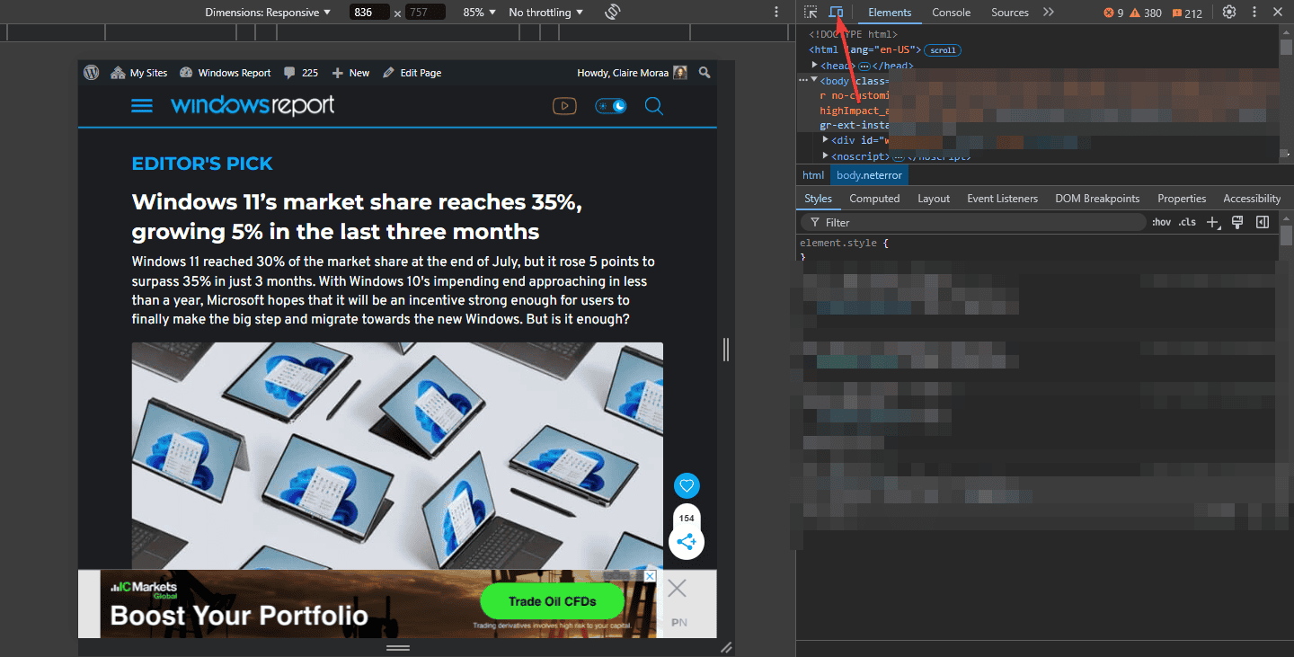Click New in the admin bar

coord(350,73)
